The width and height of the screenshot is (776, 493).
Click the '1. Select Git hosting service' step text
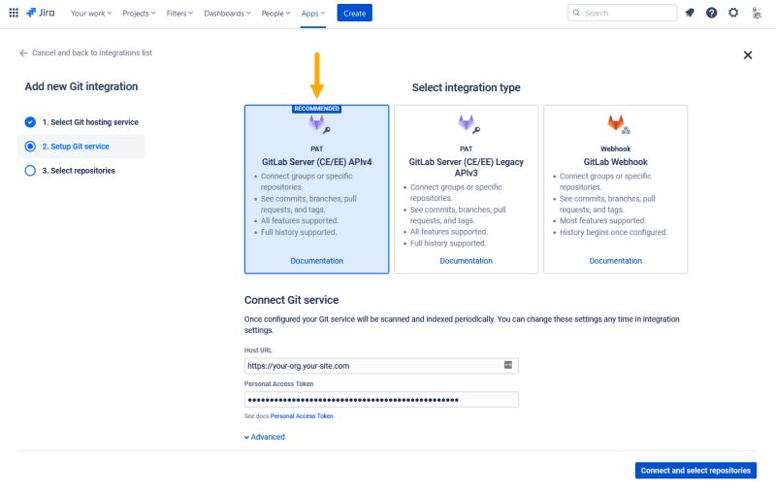[90, 122]
